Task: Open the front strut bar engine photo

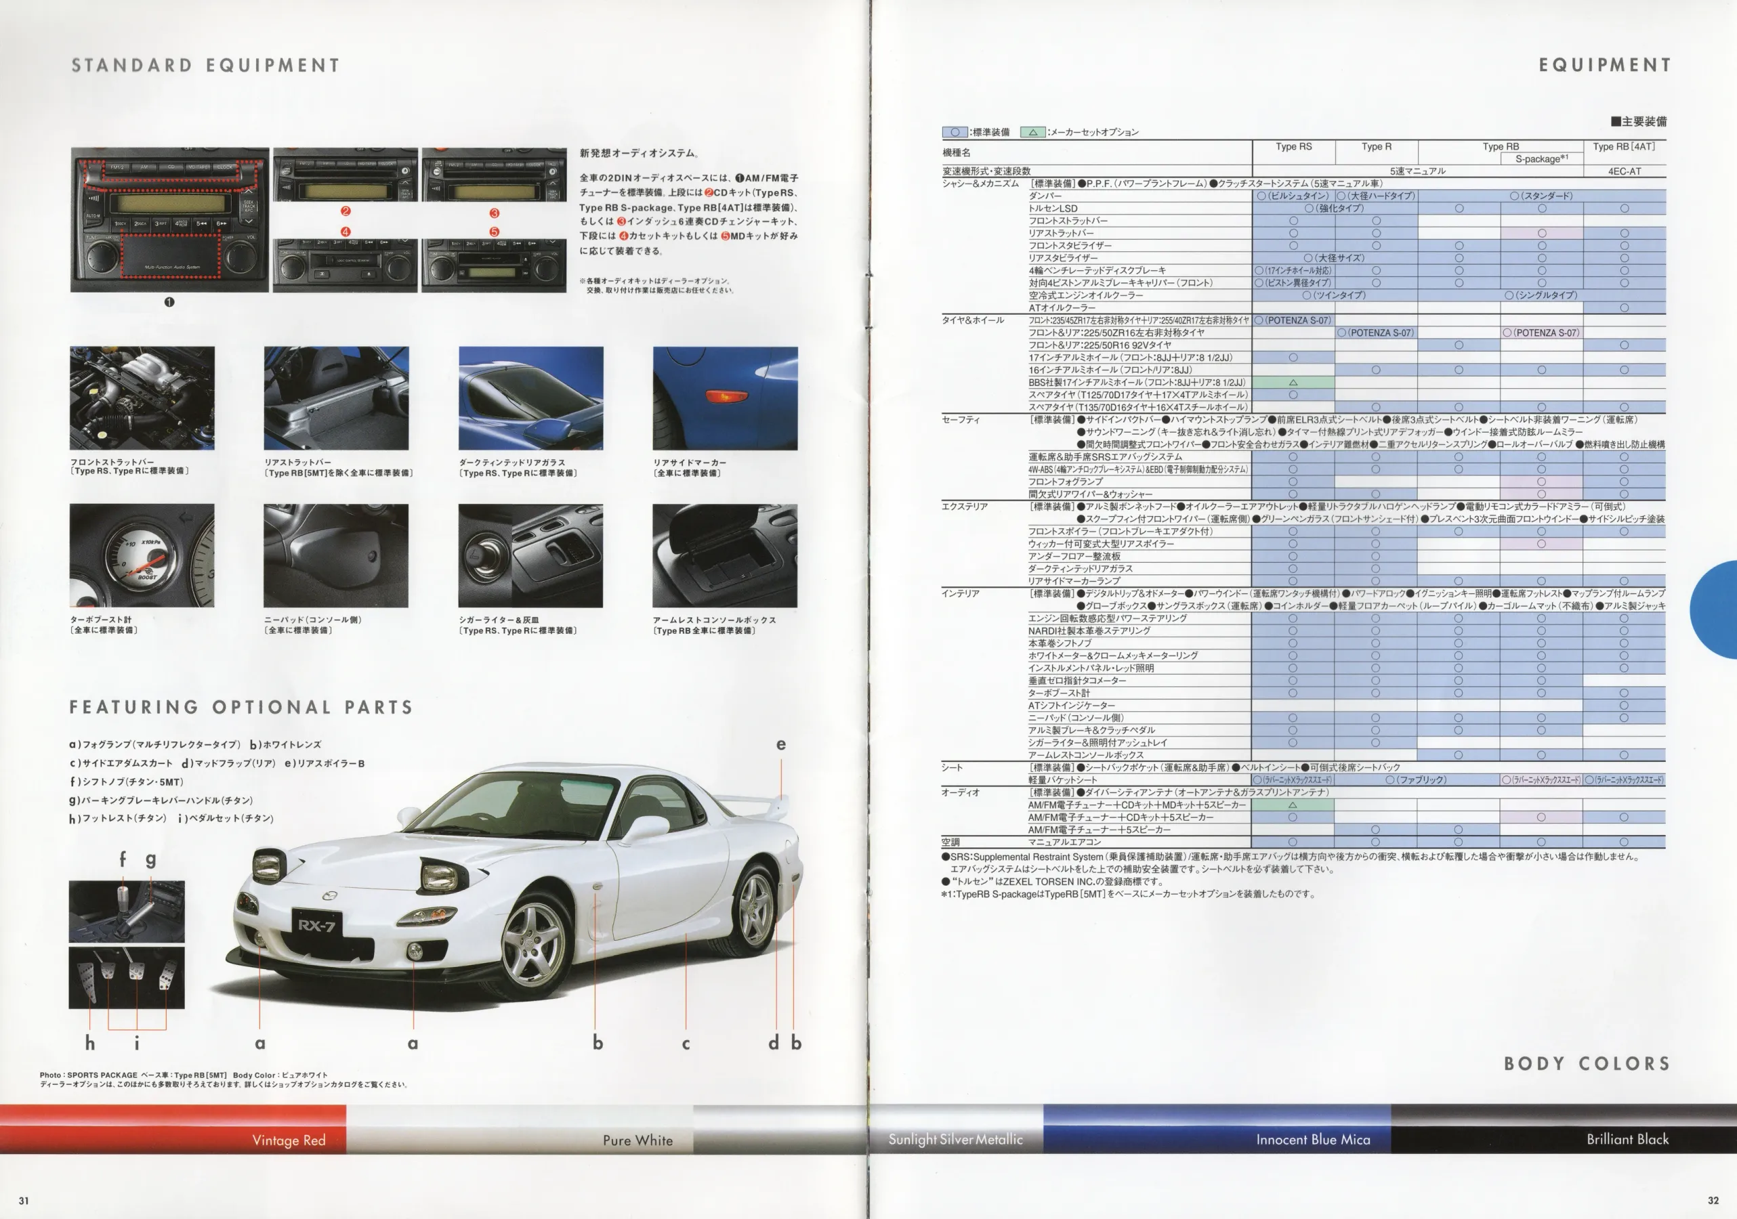Action: [x=142, y=398]
